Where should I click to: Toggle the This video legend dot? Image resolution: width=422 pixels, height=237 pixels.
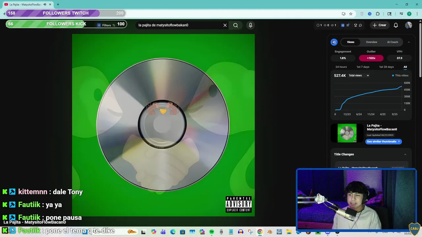click(393, 75)
